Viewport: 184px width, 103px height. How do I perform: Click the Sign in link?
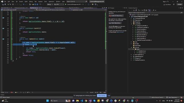coord(164,2)
